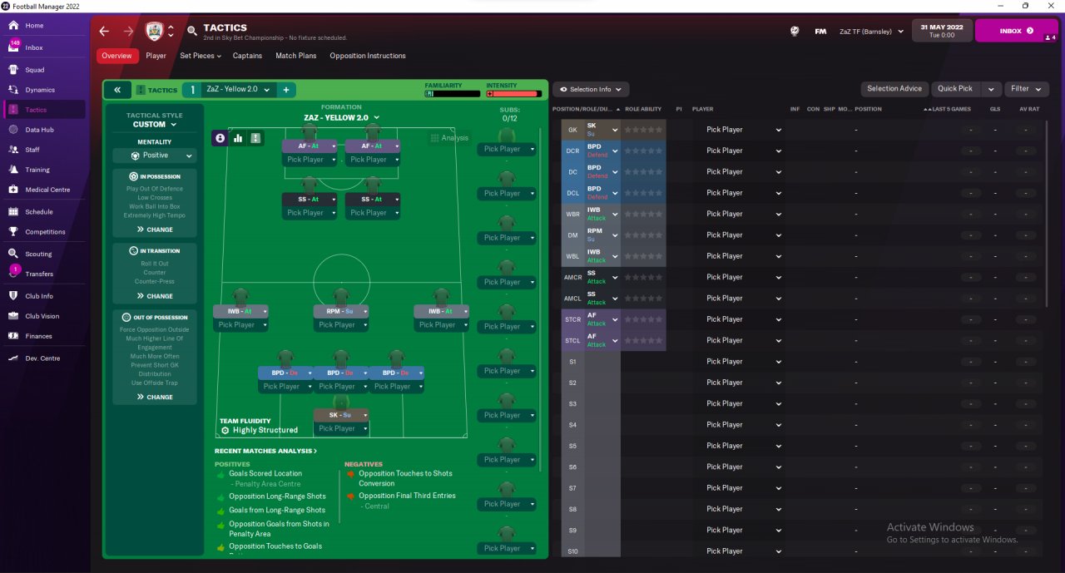Switch to the Captains tab
This screenshot has height=573, width=1065.
point(247,56)
